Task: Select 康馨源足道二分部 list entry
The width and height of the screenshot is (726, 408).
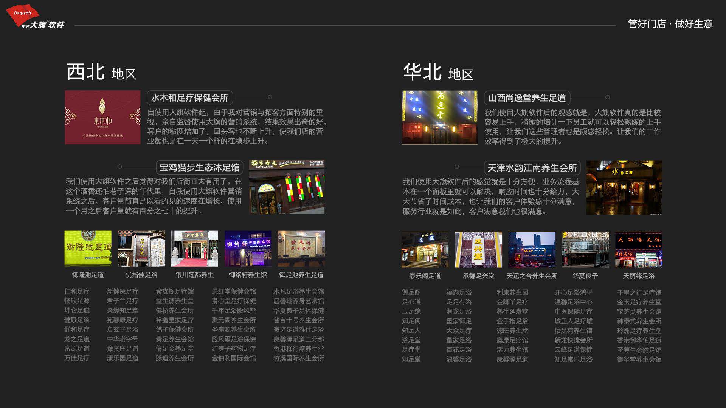Action: tap(299, 339)
